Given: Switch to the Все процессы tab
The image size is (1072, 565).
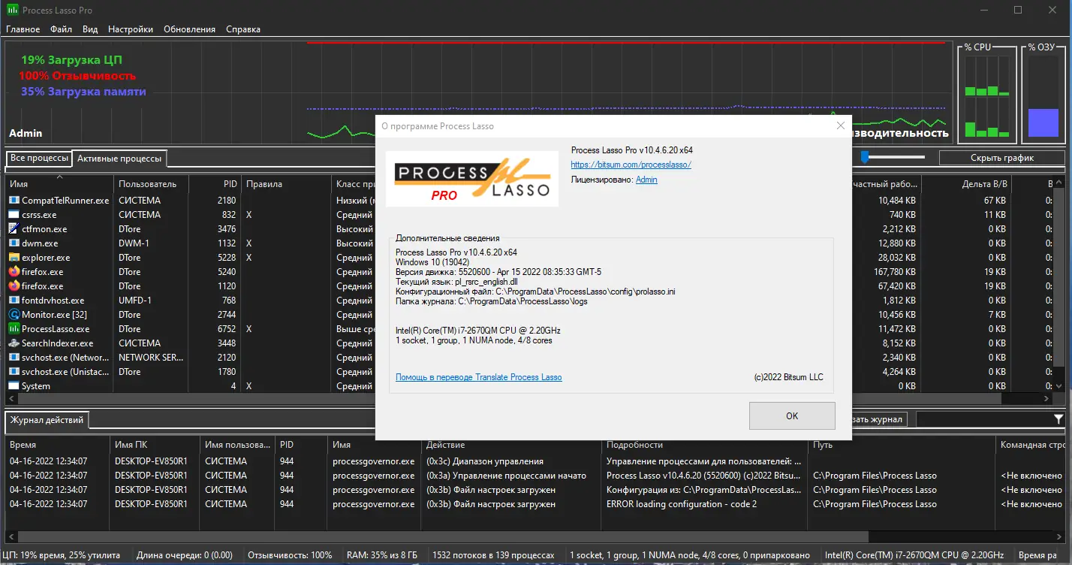Looking at the screenshot, I should click(x=38, y=159).
